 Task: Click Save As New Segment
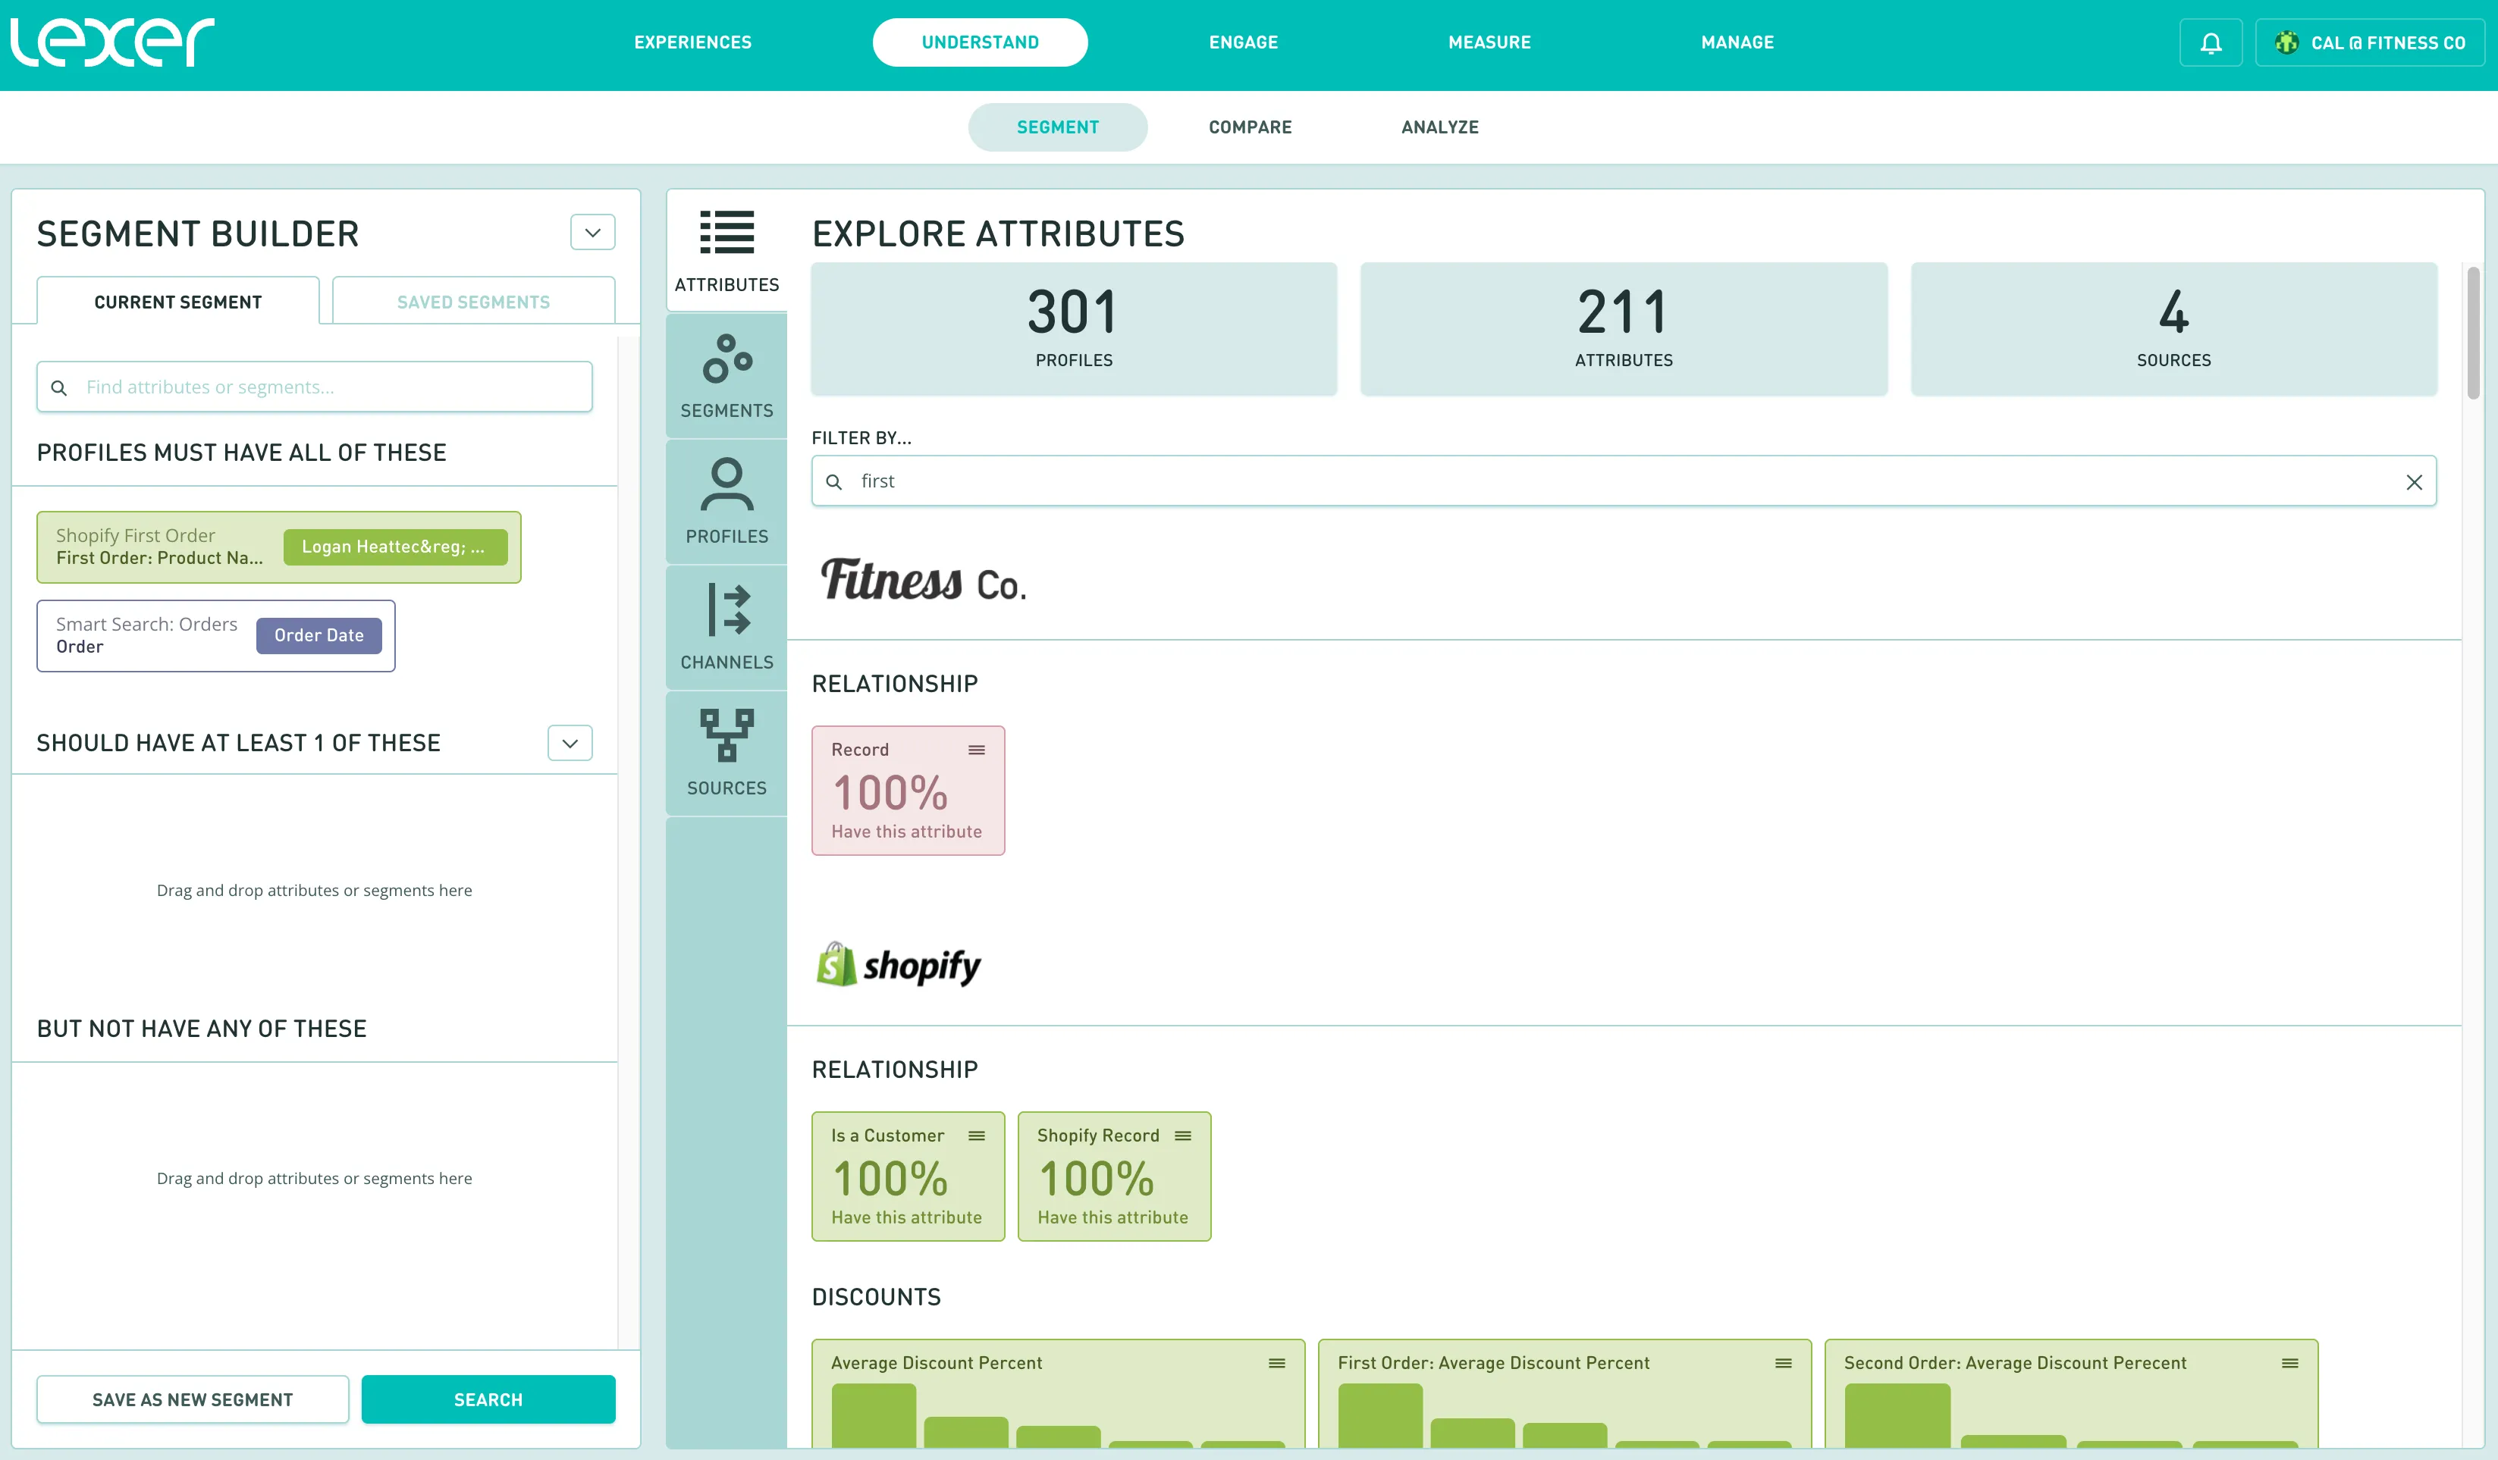(x=193, y=1399)
